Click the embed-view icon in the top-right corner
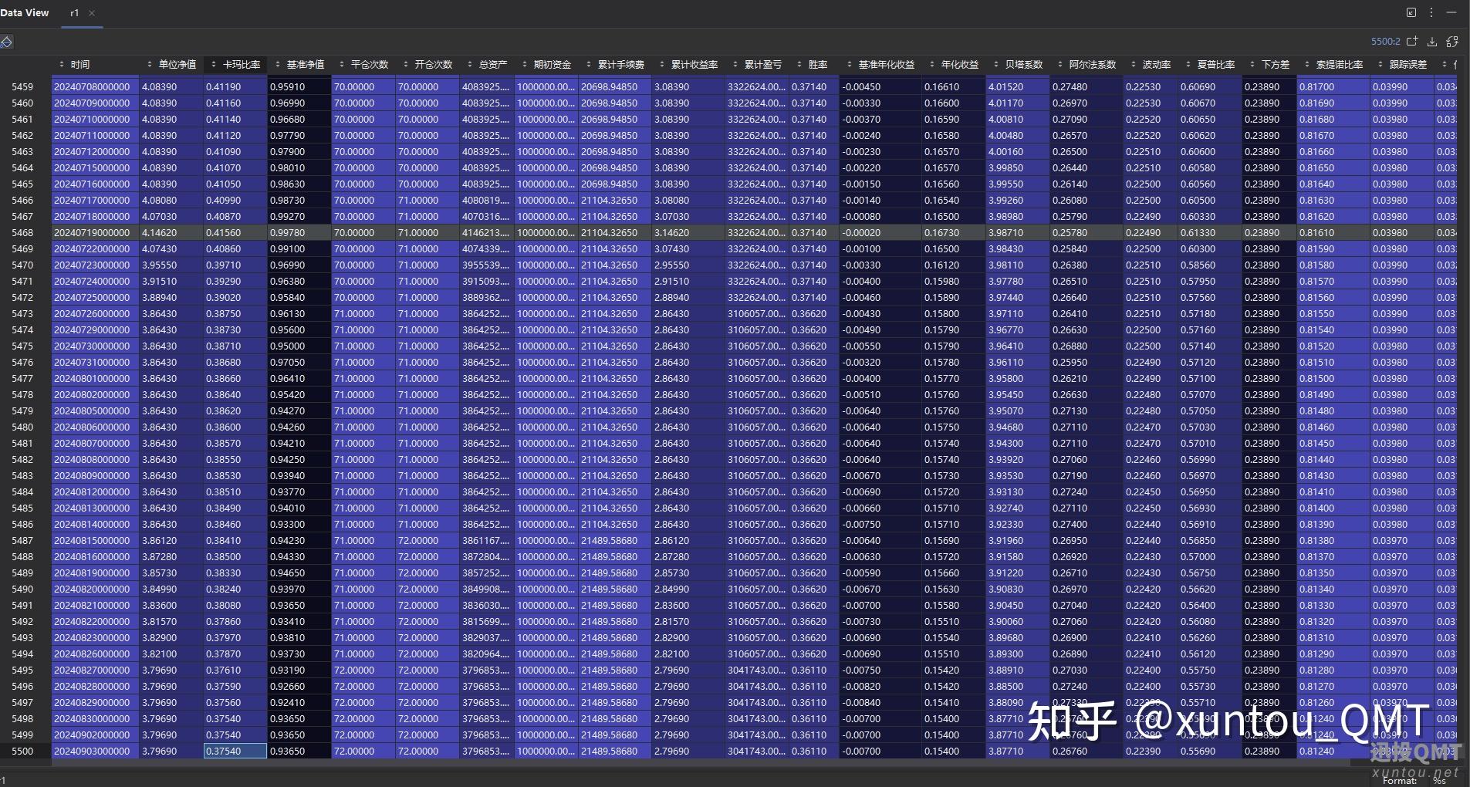The height and width of the screenshot is (787, 1470). [x=1411, y=12]
